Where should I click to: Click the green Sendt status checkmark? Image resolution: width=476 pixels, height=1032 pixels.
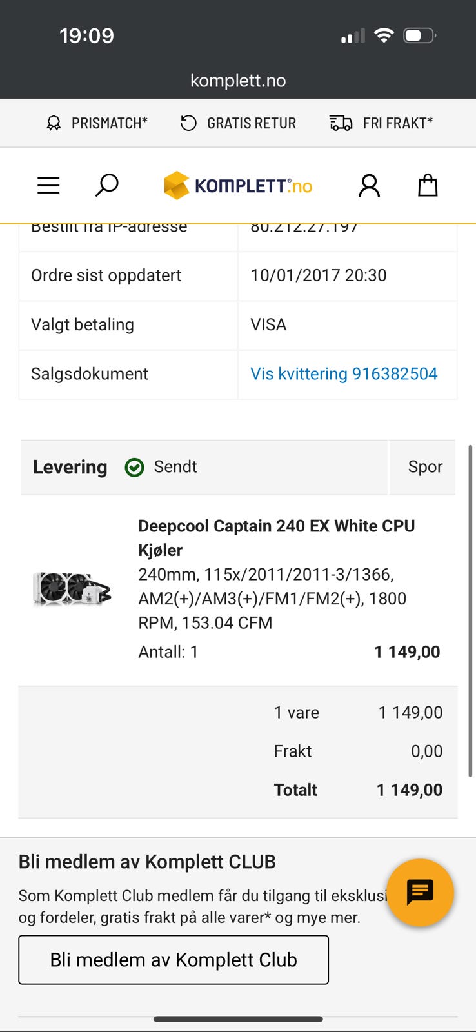click(x=134, y=467)
